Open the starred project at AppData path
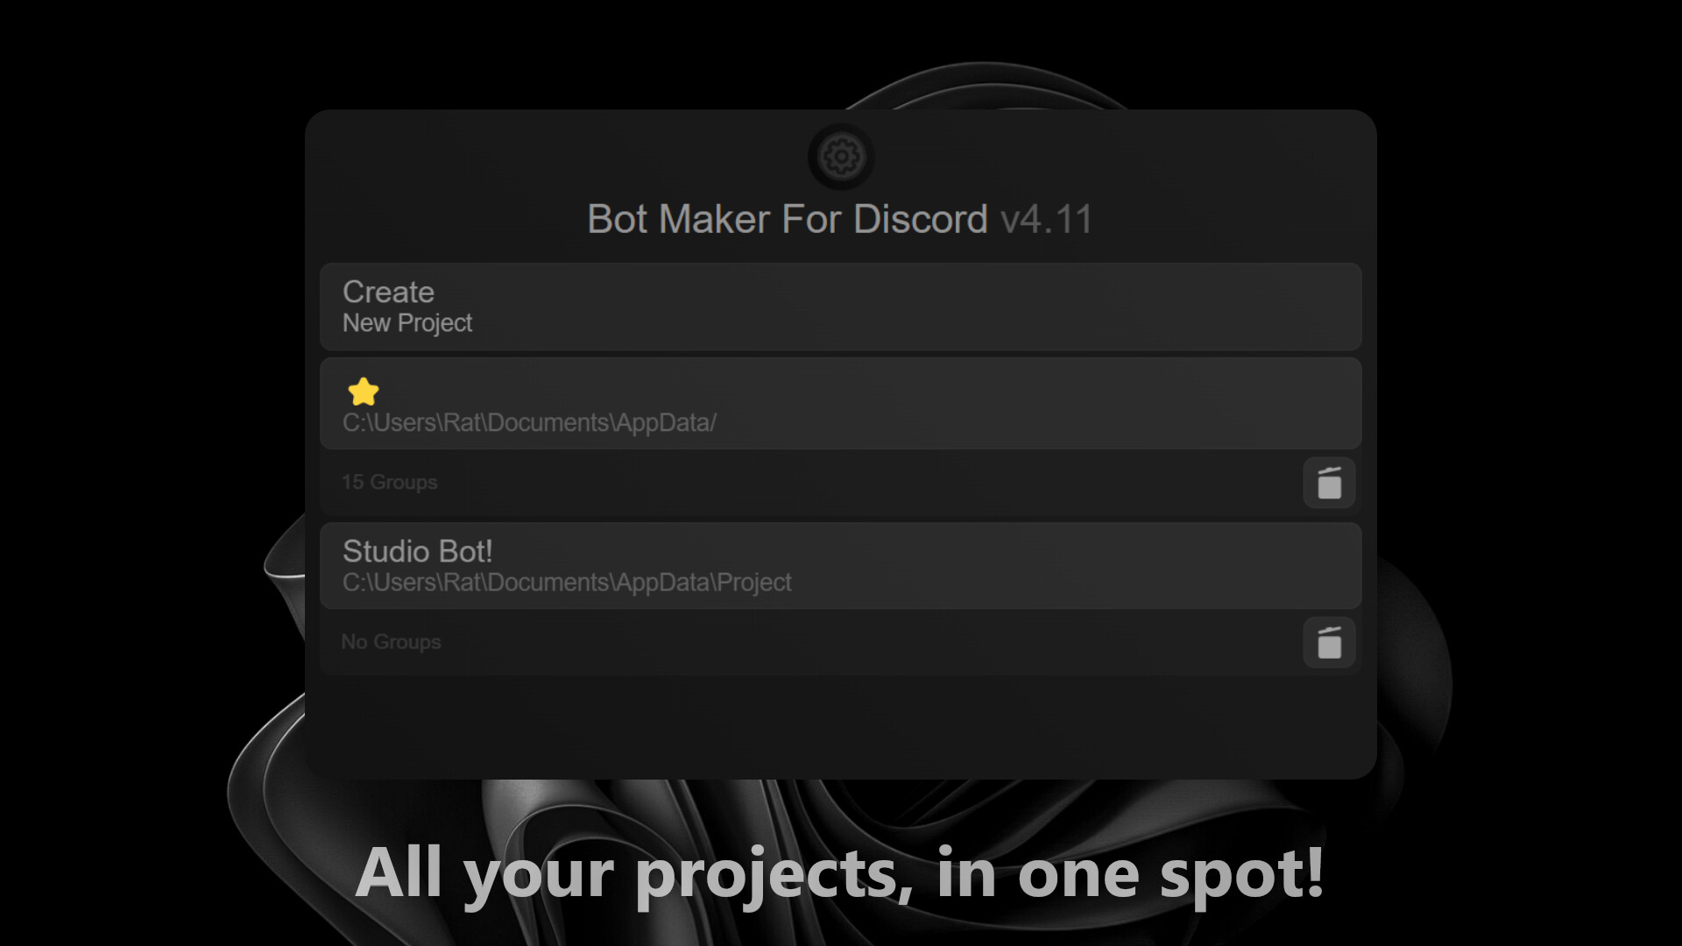The height and width of the screenshot is (946, 1682). 841,405
